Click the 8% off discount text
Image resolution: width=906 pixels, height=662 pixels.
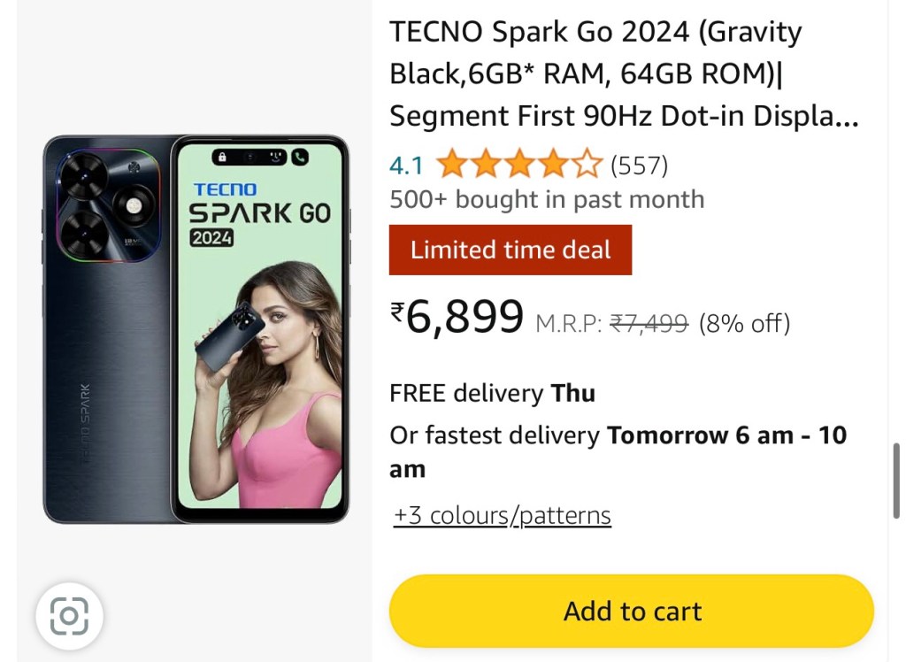pos(744,324)
